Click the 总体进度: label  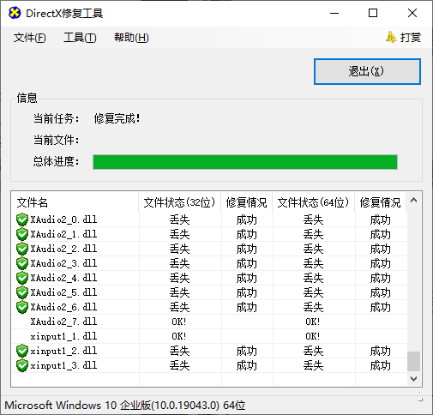(56, 161)
